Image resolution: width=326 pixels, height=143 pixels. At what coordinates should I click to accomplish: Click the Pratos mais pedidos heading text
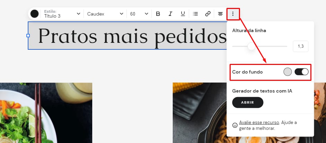tap(132, 36)
